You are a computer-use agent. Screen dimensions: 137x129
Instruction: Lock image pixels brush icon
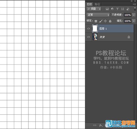coord(101,21)
